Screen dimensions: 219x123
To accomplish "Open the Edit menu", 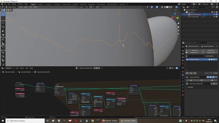I will [x=9, y=4].
